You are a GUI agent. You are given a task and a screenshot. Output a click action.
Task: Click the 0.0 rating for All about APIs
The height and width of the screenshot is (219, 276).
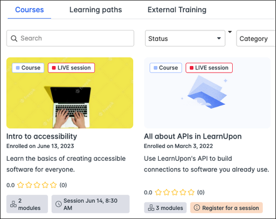tap(148, 192)
